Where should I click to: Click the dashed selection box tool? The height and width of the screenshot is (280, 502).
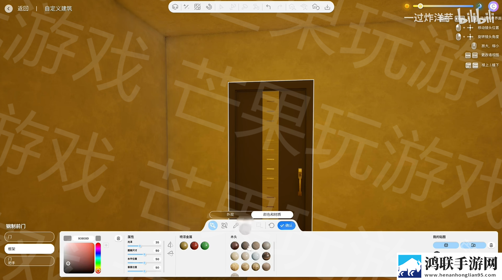(x=259, y=225)
